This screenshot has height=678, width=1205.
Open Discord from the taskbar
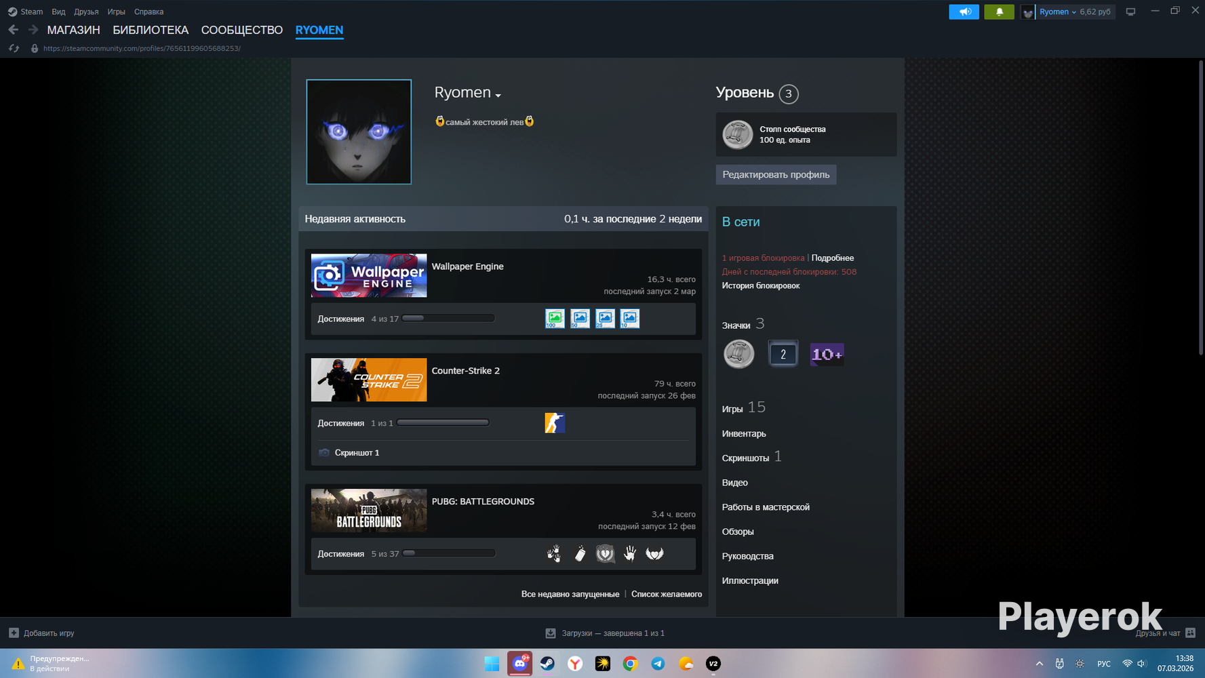coord(520,664)
